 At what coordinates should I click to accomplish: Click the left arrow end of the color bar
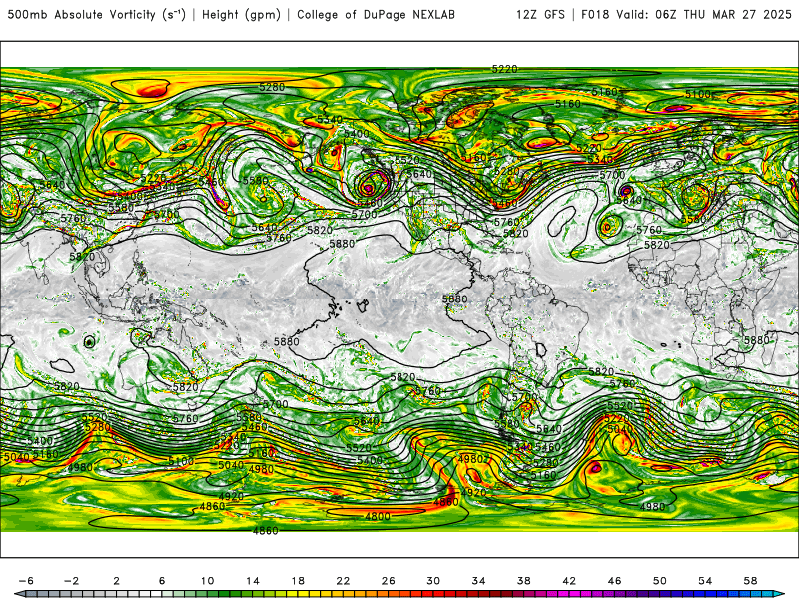(x=19, y=594)
